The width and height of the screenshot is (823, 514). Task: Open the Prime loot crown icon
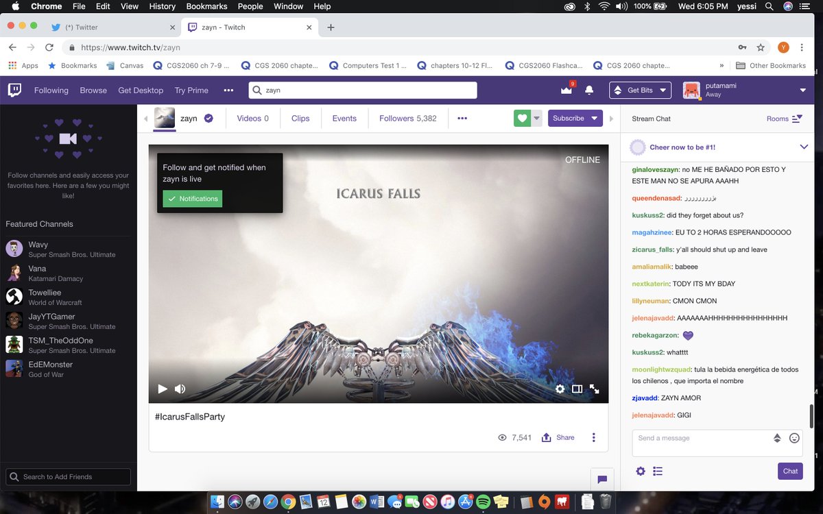(x=566, y=90)
